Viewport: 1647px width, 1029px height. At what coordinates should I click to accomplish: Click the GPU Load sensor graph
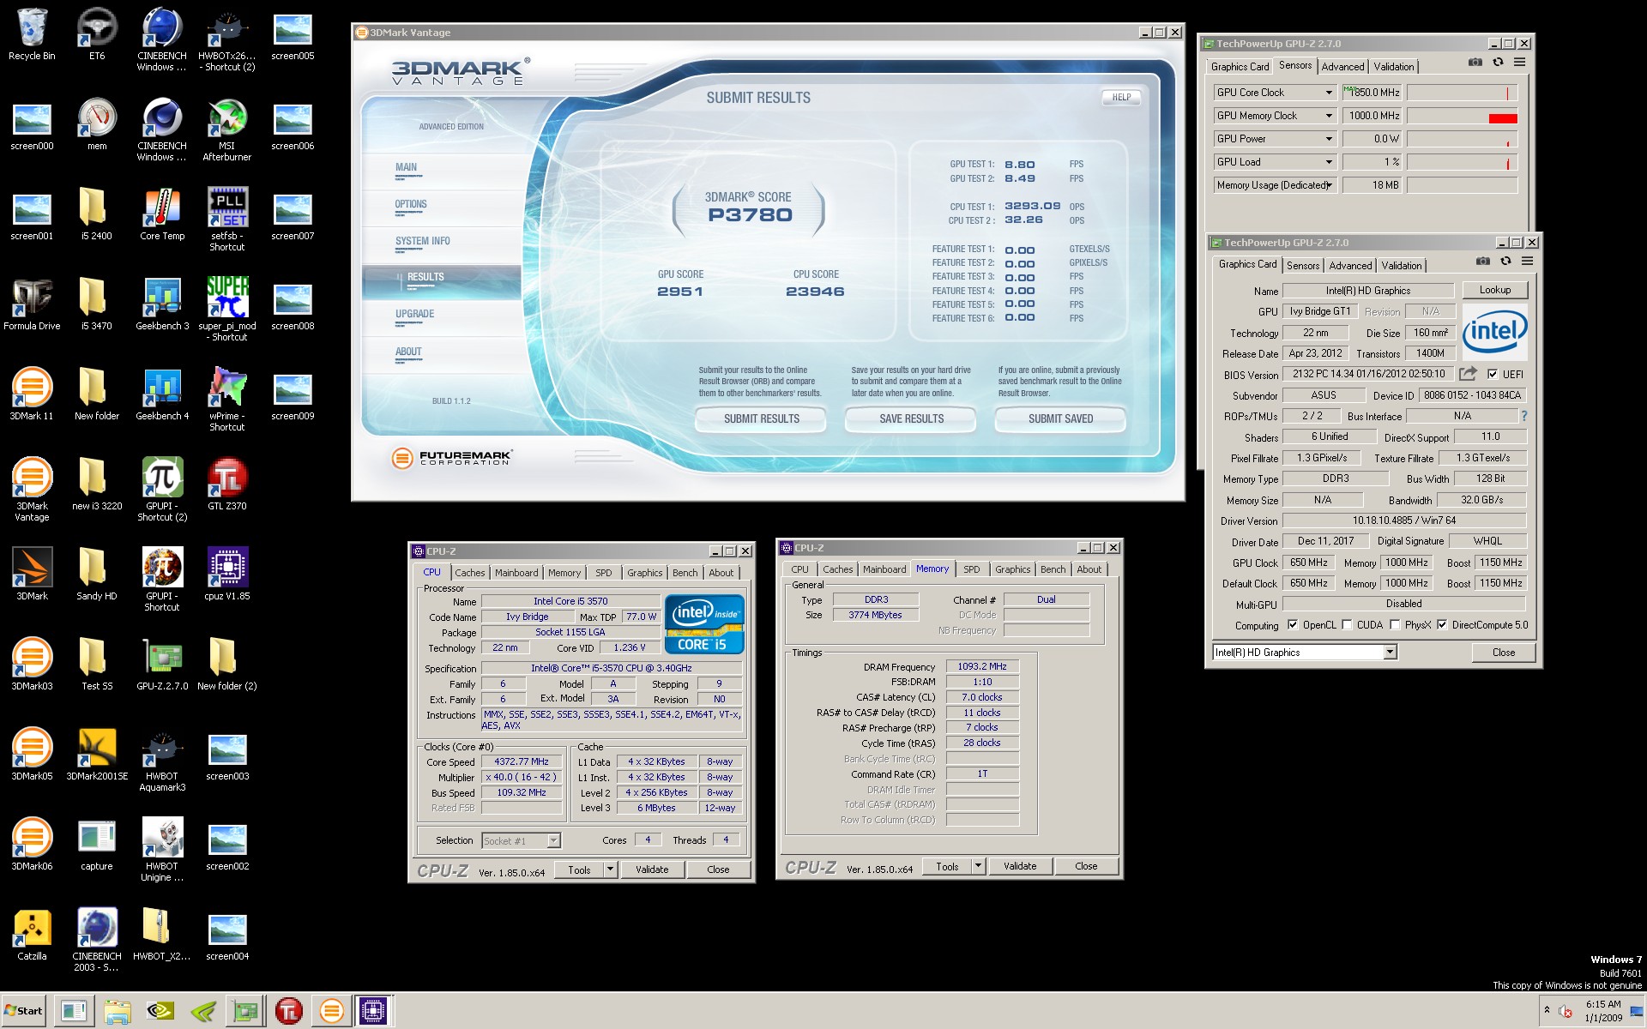(x=1462, y=162)
